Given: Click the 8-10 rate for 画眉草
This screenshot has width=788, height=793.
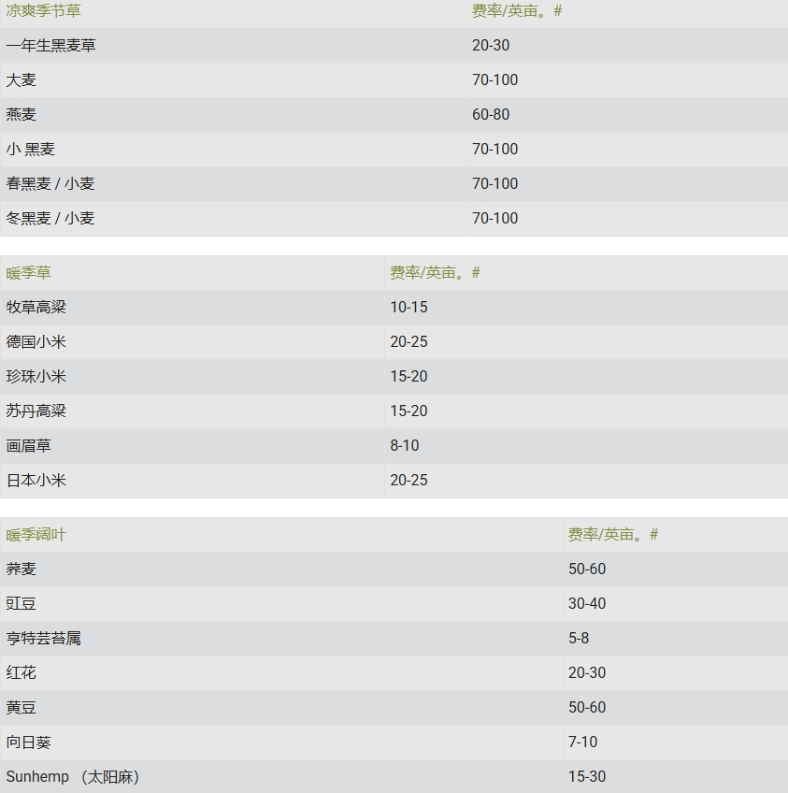Looking at the screenshot, I should pyautogui.click(x=405, y=446).
